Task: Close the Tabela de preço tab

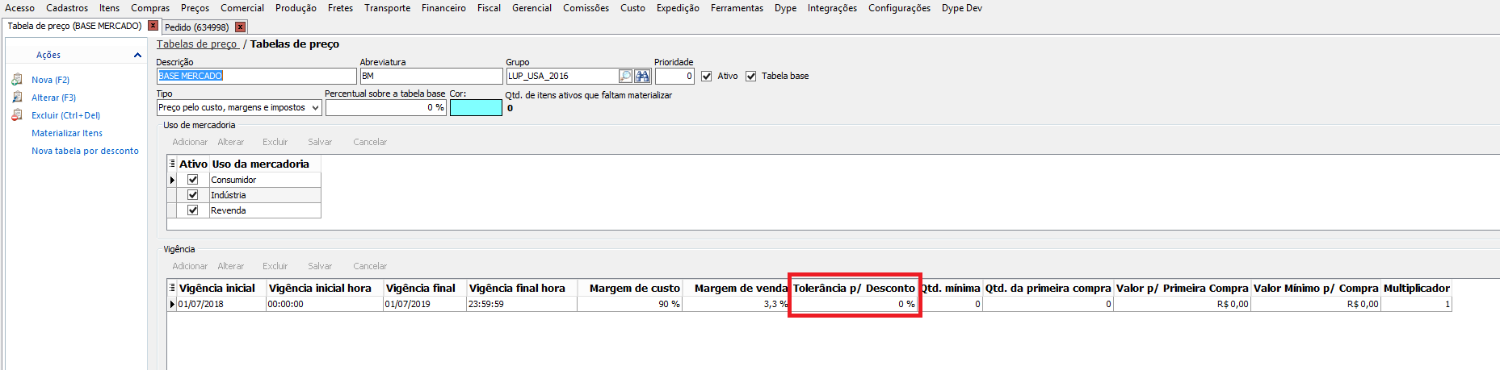Action: click(153, 26)
